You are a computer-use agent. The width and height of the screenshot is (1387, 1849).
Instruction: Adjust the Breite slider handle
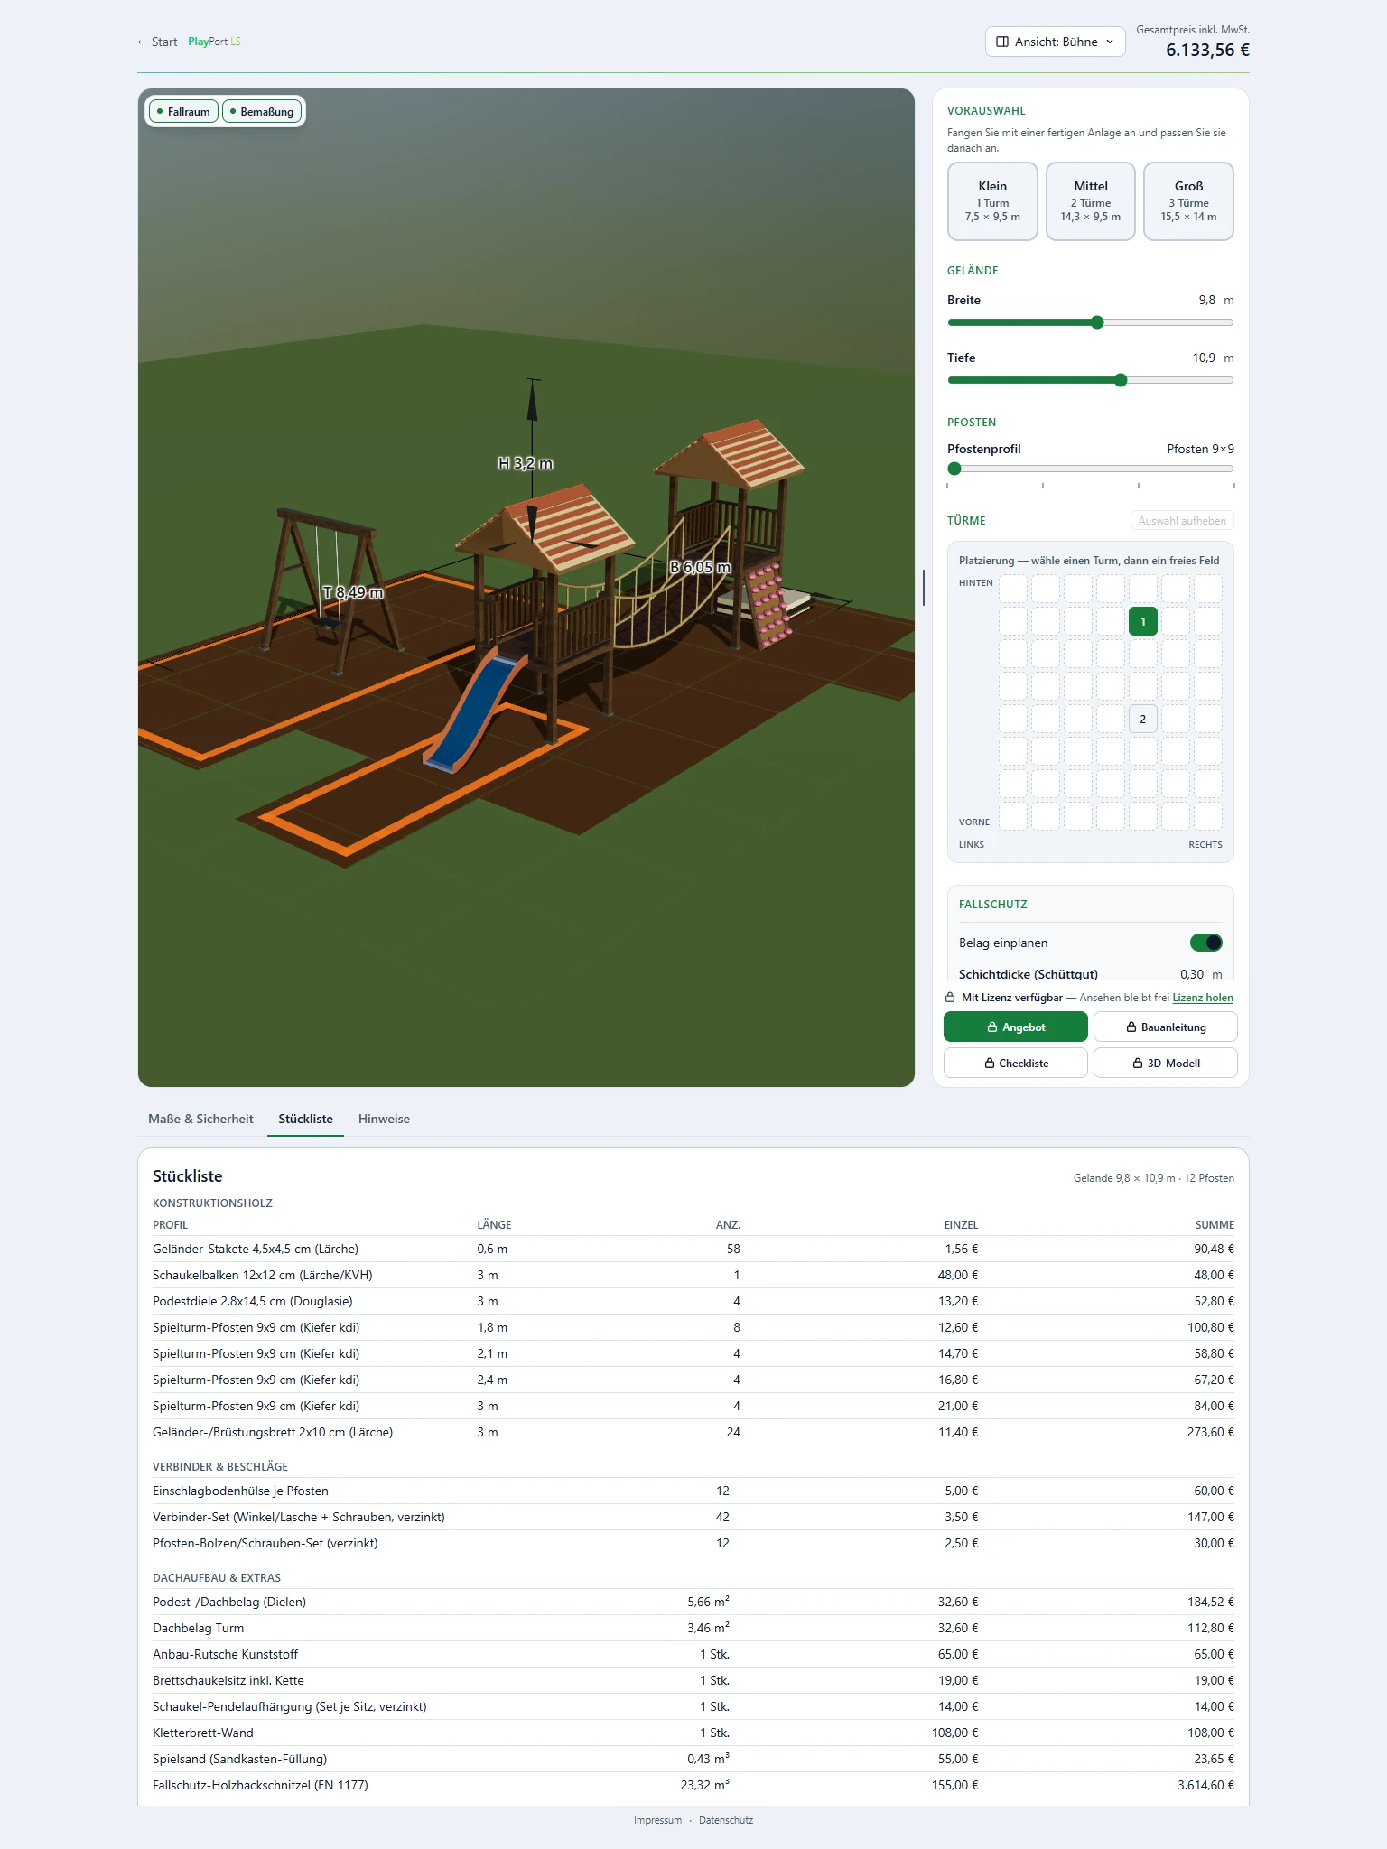point(1097,322)
